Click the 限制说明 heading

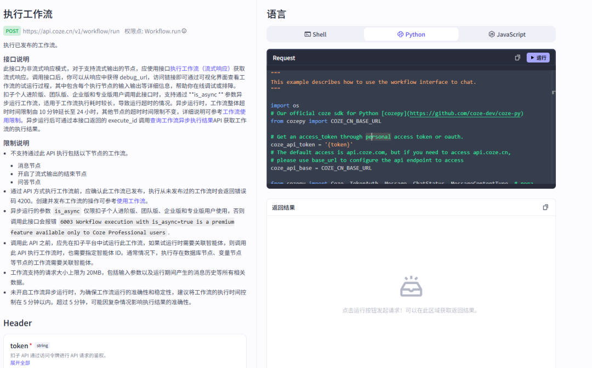point(16,143)
